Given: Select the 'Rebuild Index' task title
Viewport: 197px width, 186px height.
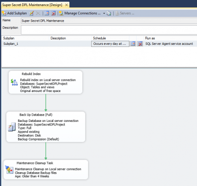Looking at the screenshot, I should [31, 74].
